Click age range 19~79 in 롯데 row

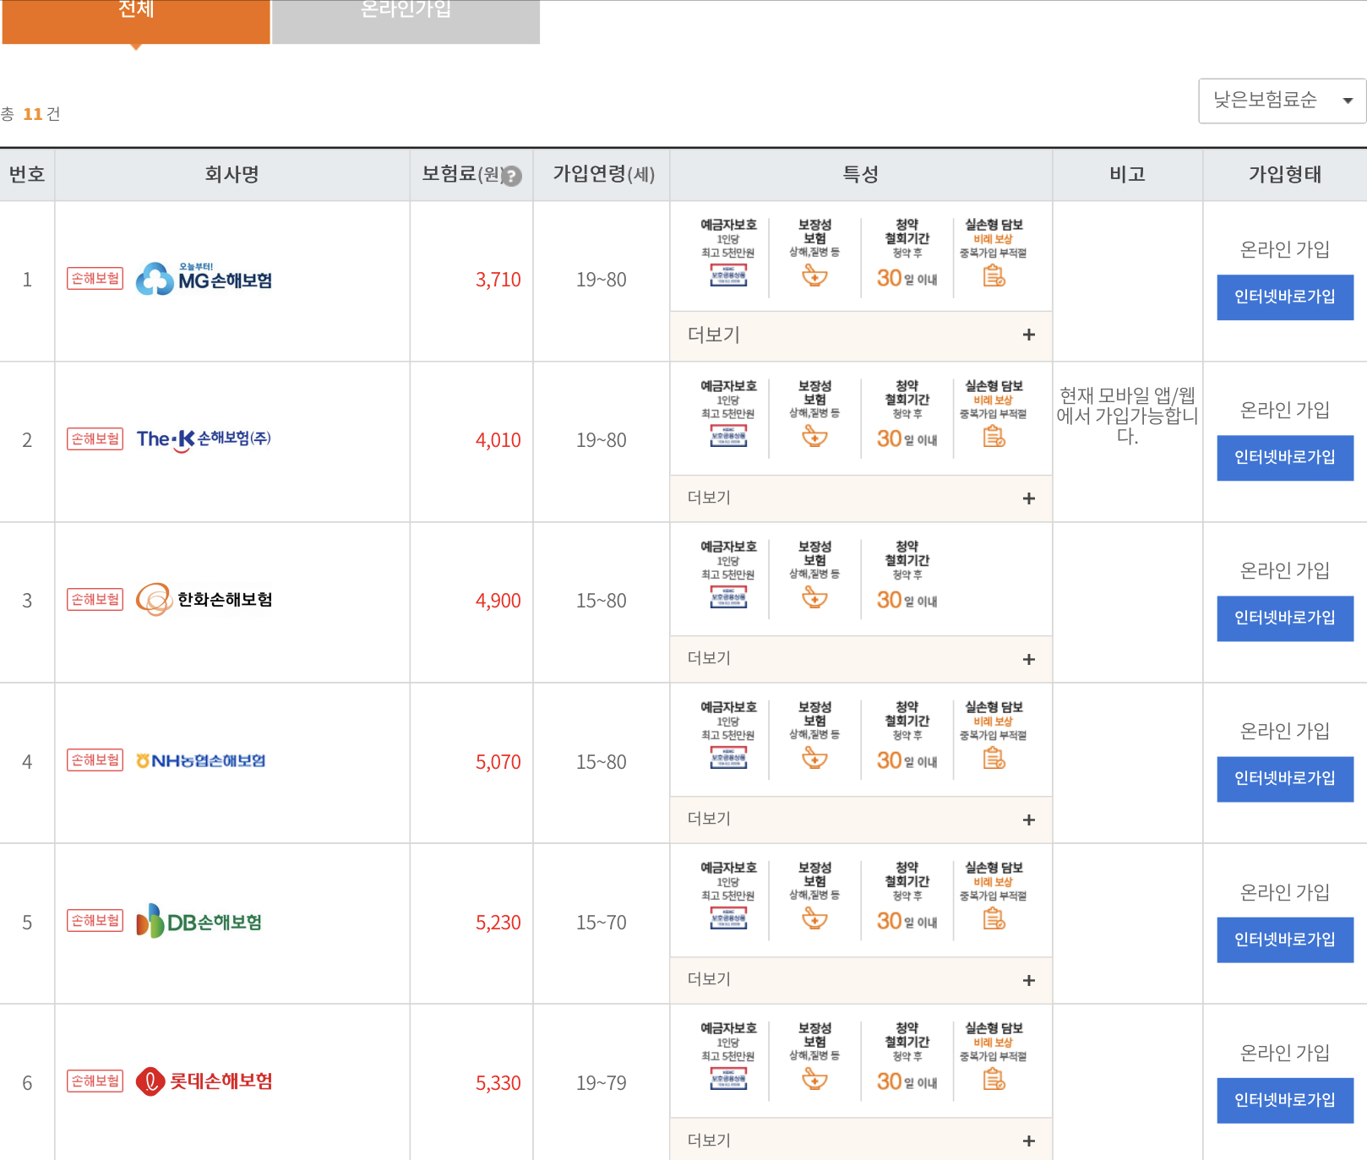coord(602,1083)
